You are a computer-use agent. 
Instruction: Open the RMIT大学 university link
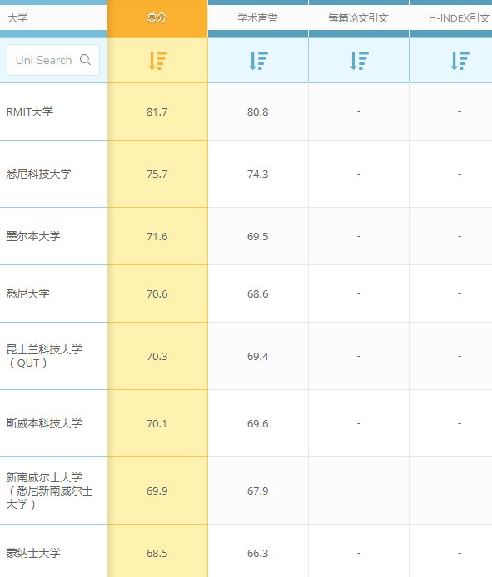pos(30,111)
